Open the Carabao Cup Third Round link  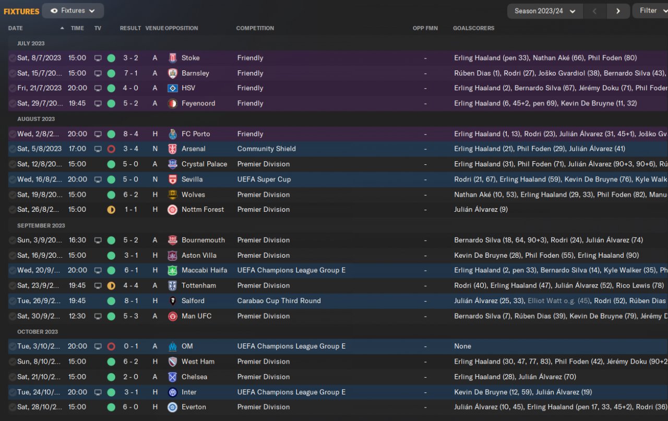(279, 301)
